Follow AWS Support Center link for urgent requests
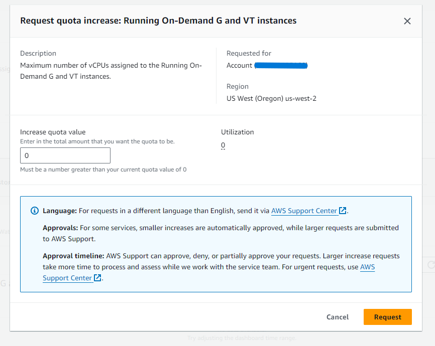435x346 pixels. click(367, 267)
